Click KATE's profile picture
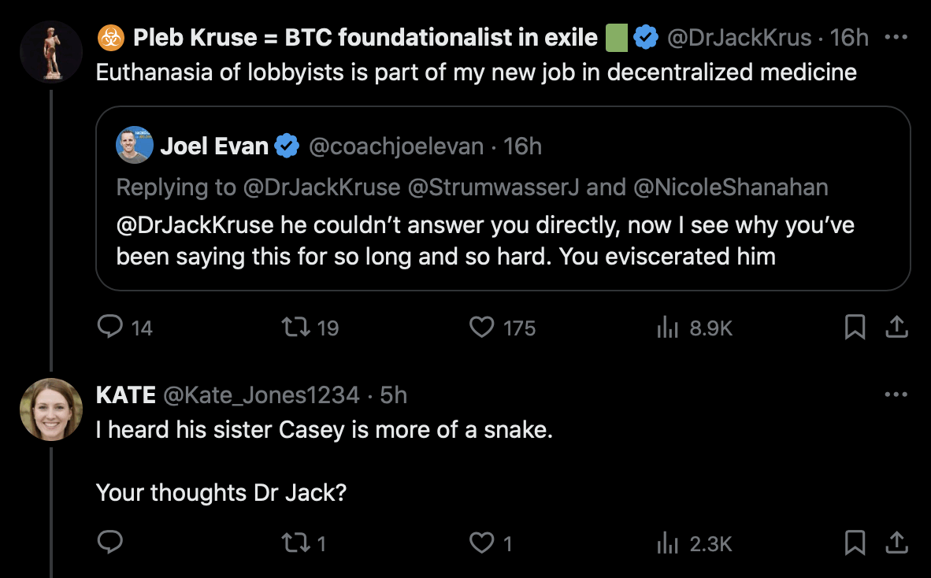Screen dimensions: 931x578 pyautogui.click(x=51, y=409)
